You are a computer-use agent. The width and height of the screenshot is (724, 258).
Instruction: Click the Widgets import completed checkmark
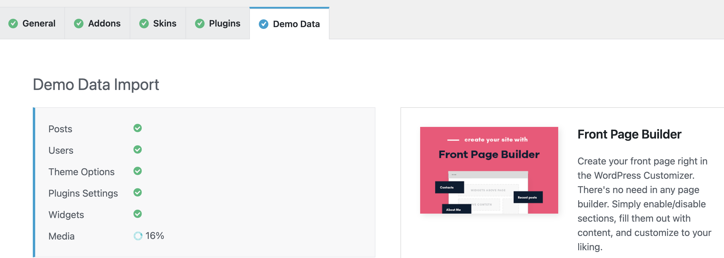click(137, 214)
